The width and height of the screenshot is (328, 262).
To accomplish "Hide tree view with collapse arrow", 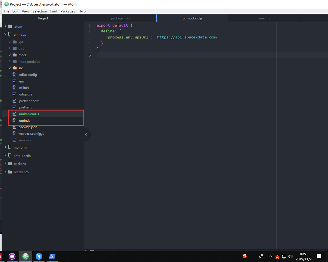I will [86, 134].
